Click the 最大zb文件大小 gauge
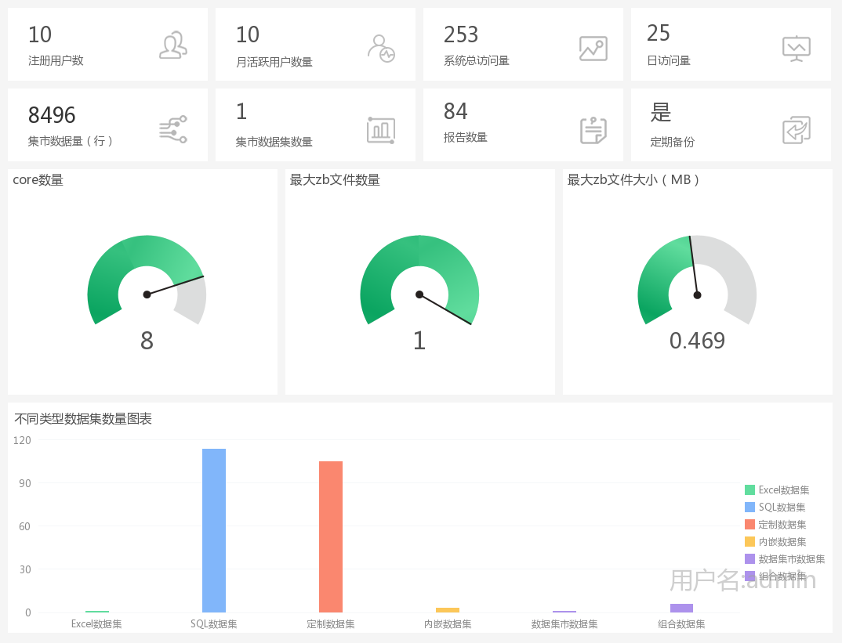 (697, 282)
